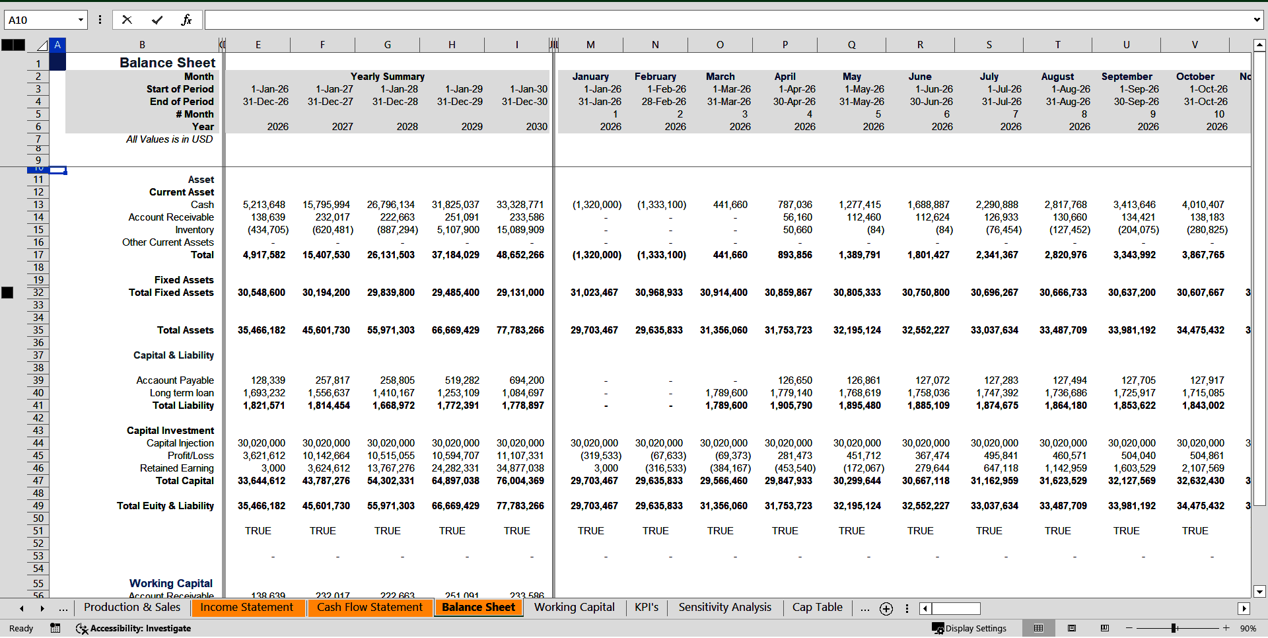Image resolution: width=1268 pixels, height=638 pixels.
Task: Select row 13 header
Action: coord(38,205)
